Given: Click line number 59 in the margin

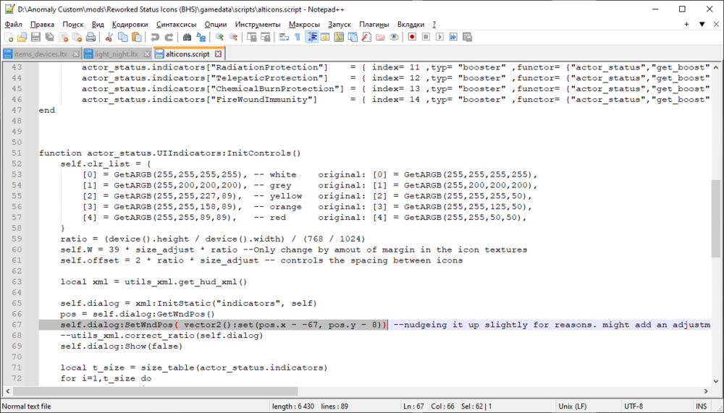Looking at the screenshot, I should [17, 239].
